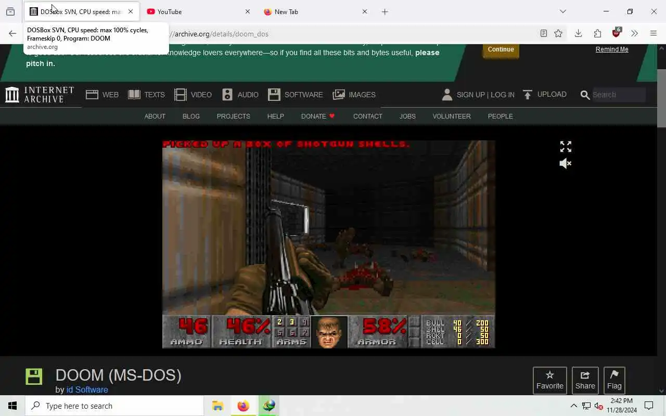Open the uBlock Origin shield icon

(617, 33)
